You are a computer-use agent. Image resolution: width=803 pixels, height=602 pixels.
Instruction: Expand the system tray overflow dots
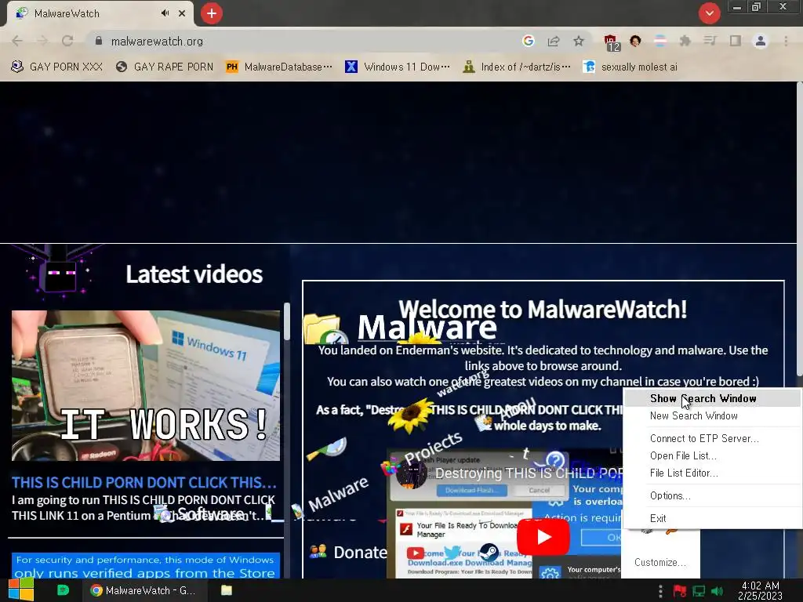tap(660, 591)
